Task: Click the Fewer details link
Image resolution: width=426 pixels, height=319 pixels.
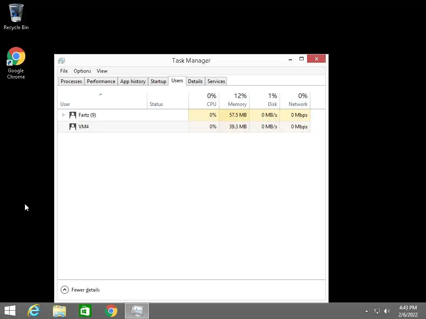Action: pyautogui.click(x=86, y=290)
